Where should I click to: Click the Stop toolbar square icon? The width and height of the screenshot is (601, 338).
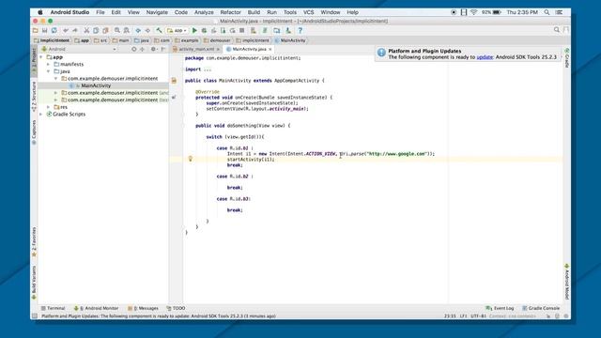pyautogui.click(x=242, y=30)
